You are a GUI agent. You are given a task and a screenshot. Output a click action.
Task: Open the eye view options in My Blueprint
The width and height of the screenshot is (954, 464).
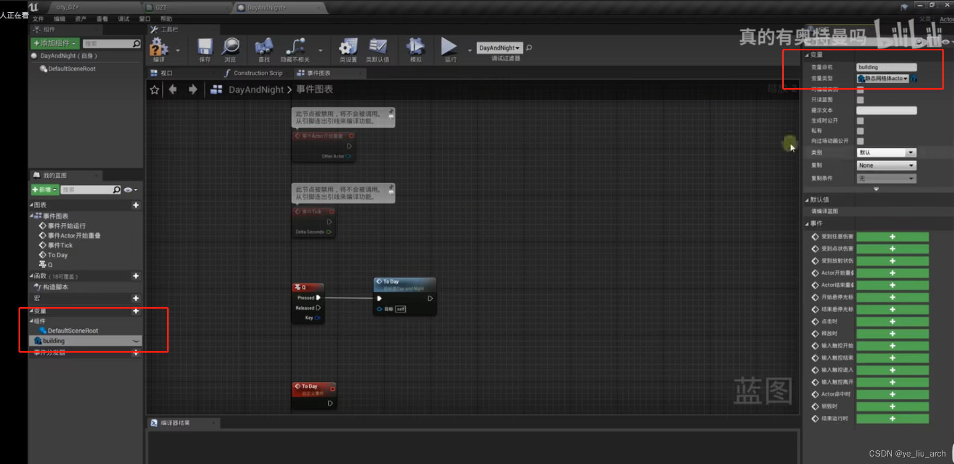click(130, 190)
